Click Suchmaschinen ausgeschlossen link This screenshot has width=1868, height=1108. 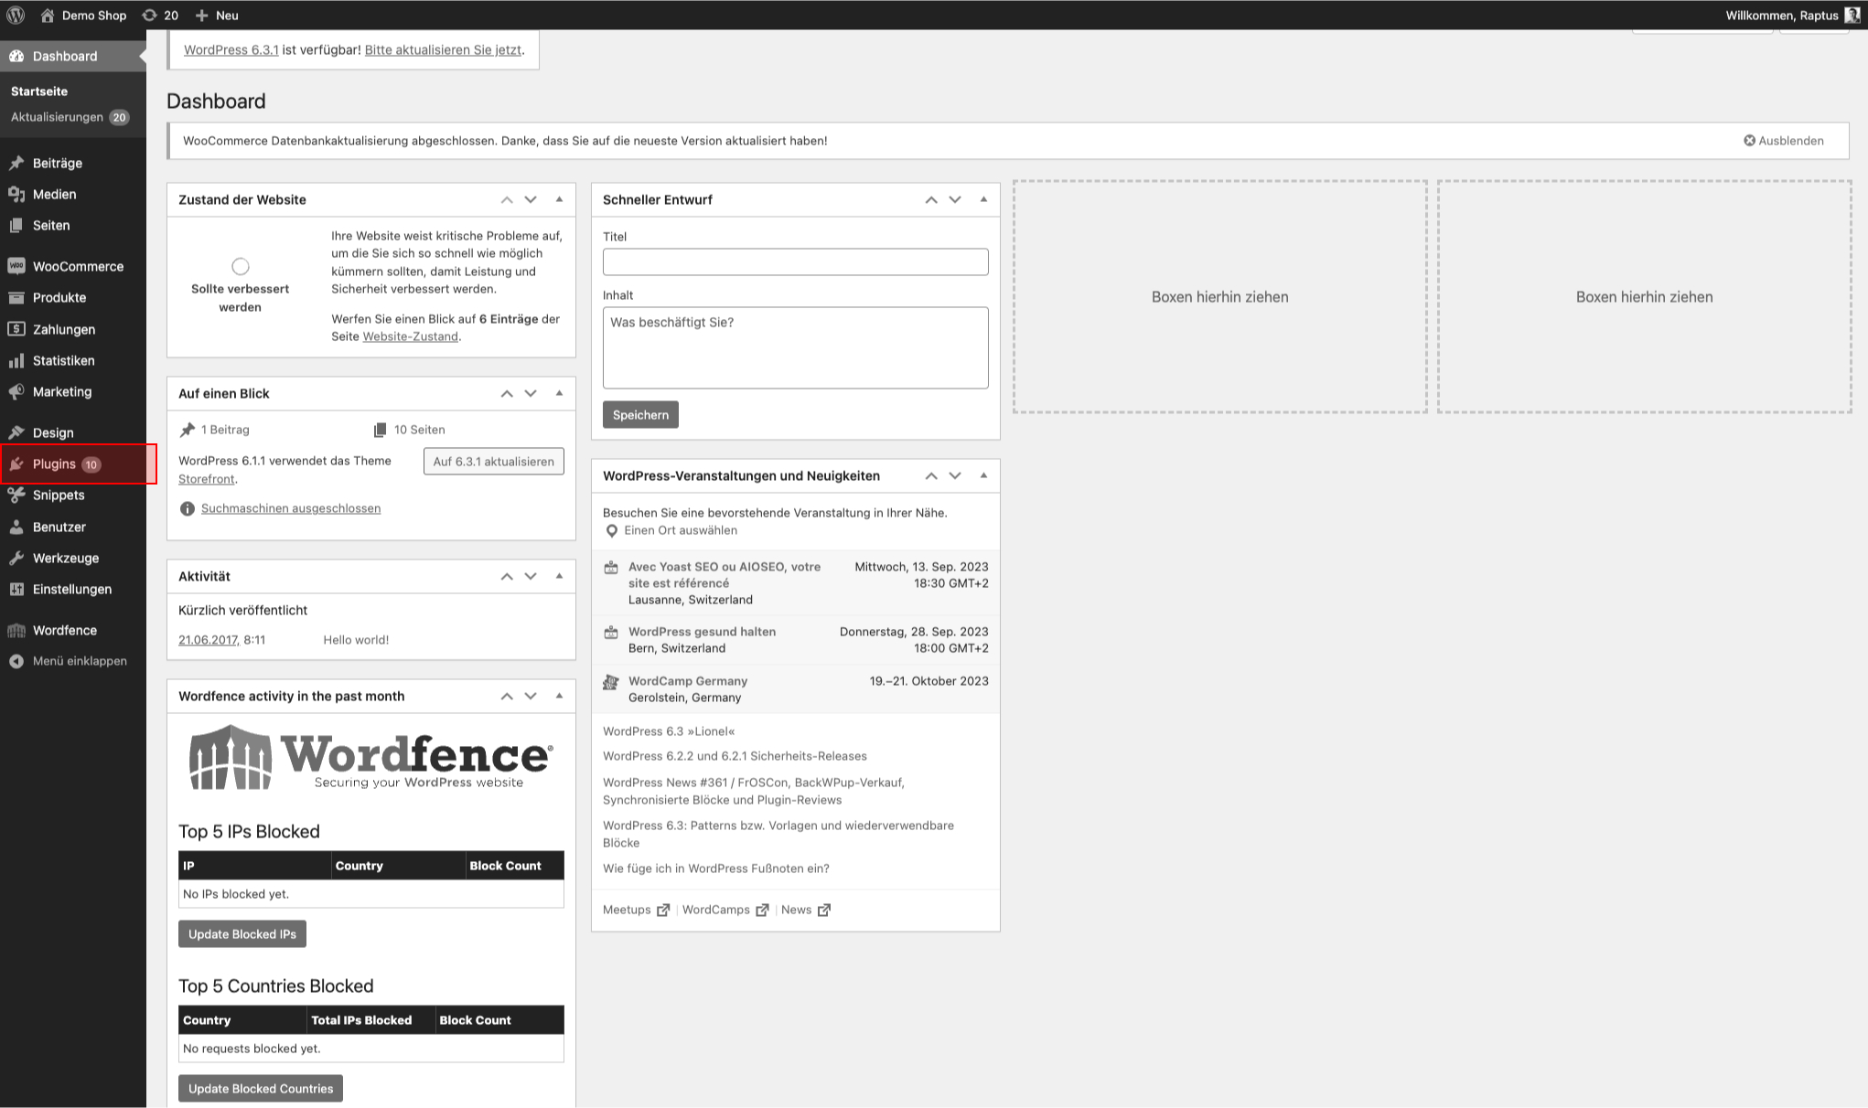coord(291,508)
